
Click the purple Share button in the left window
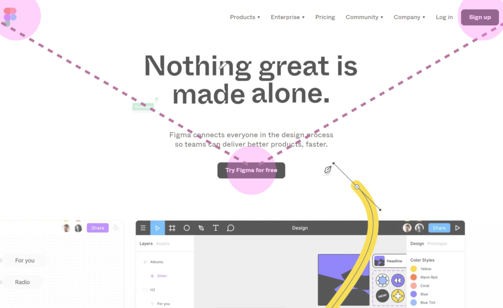98,228
